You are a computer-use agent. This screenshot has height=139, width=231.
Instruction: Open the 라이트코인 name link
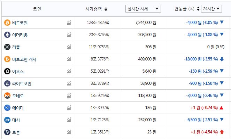pos(22,83)
